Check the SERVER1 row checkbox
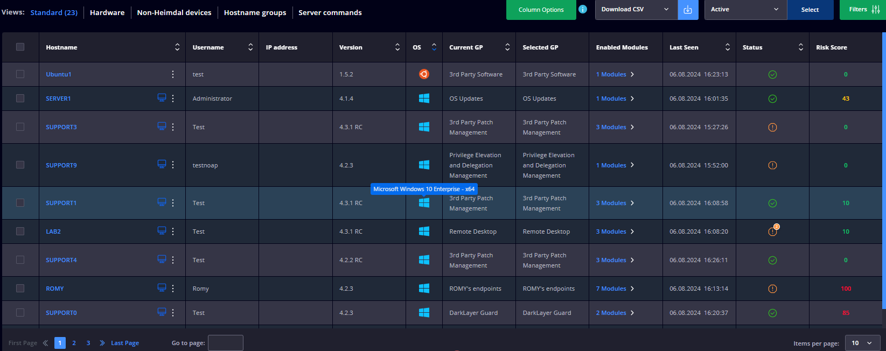This screenshot has width=886, height=351. (x=20, y=99)
